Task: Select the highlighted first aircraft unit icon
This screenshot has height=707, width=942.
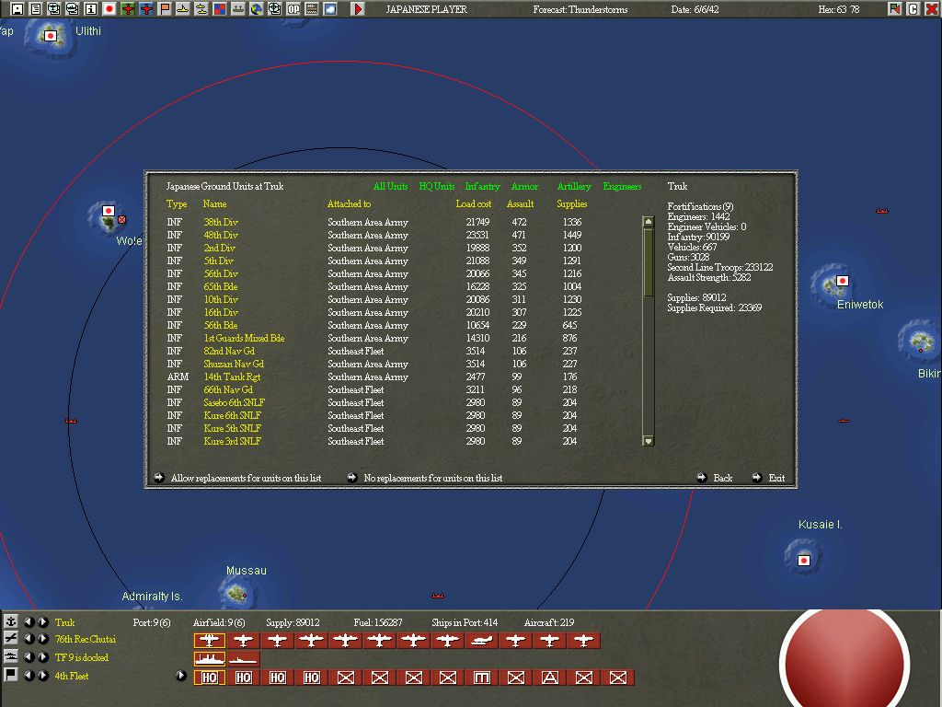Action: [209, 641]
